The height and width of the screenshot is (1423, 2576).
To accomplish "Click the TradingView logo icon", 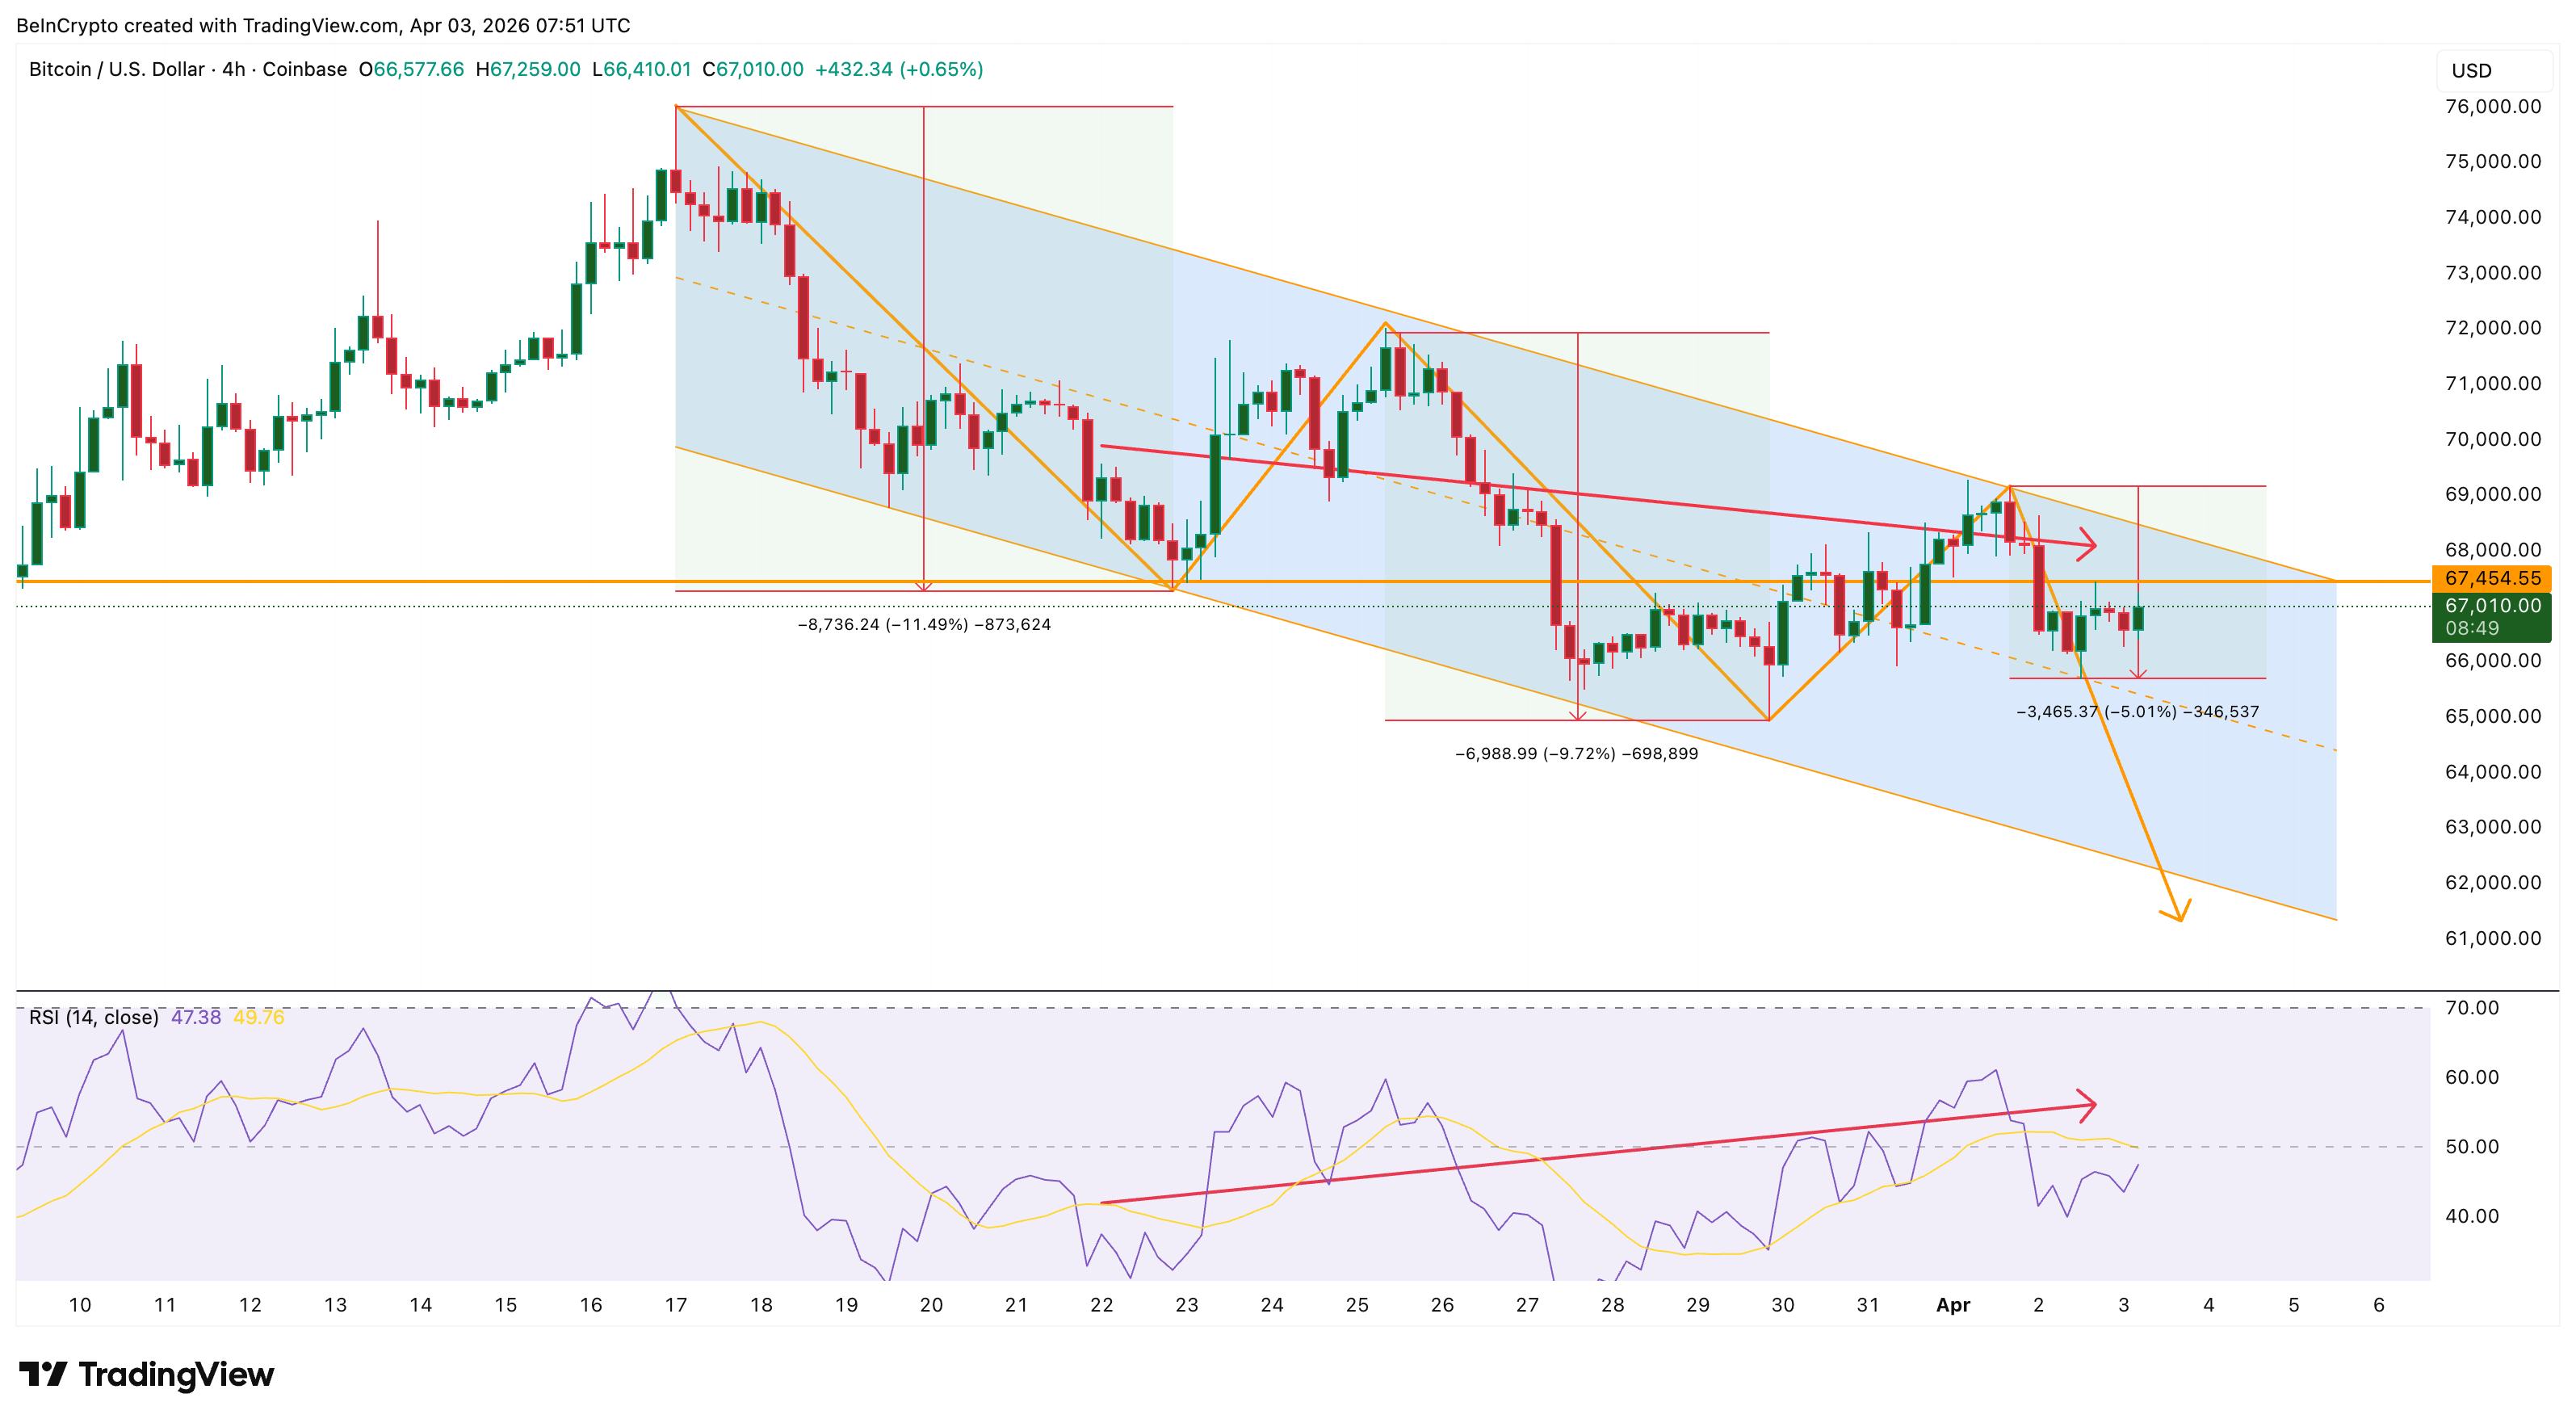I will pyautogui.click(x=43, y=1374).
